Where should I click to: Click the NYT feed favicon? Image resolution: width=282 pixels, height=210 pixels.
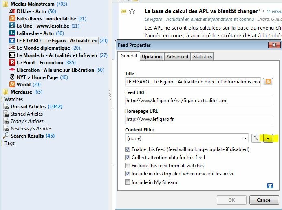click(x=12, y=77)
